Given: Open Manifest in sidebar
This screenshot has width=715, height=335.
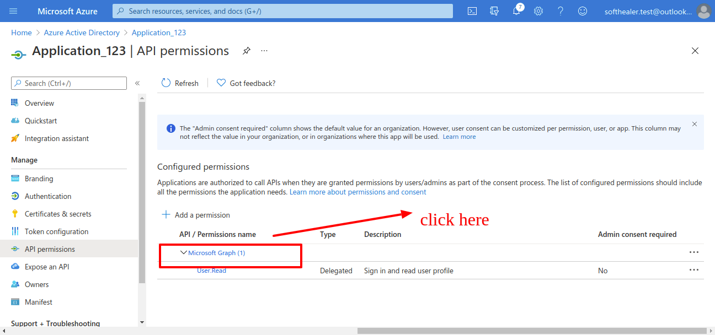Looking at the screenshot, I should 39,302.
